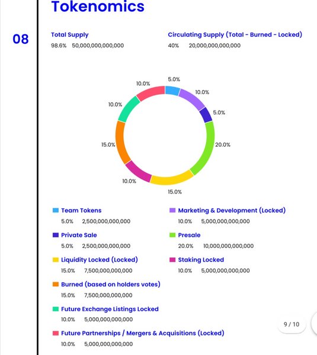Click the Private Sale dark blue swatch

tap(56, 235)
